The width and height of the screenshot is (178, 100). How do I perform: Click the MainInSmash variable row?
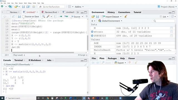[x=133, y=50]
